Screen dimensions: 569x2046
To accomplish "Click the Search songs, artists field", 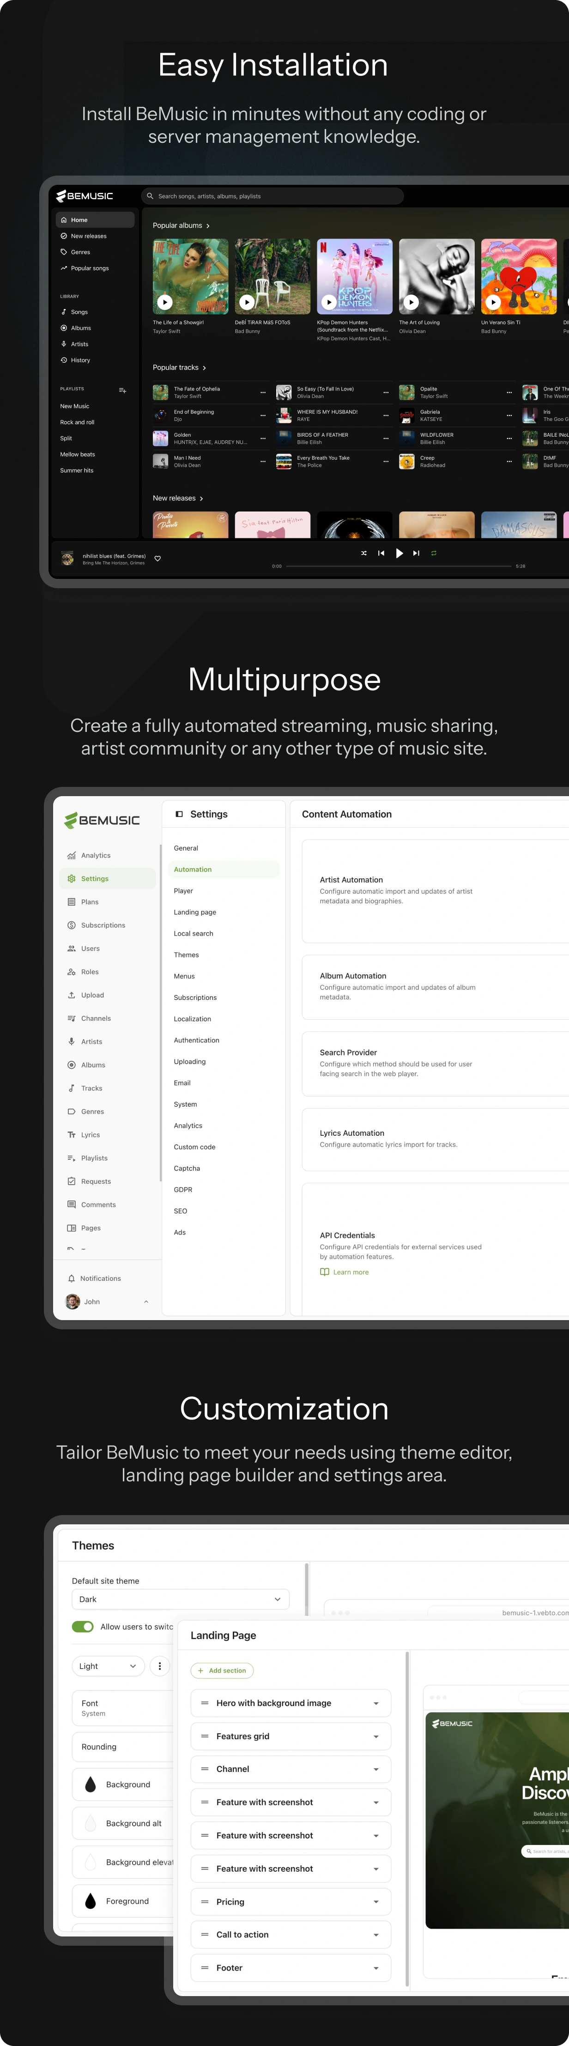I will pos(272,196).
